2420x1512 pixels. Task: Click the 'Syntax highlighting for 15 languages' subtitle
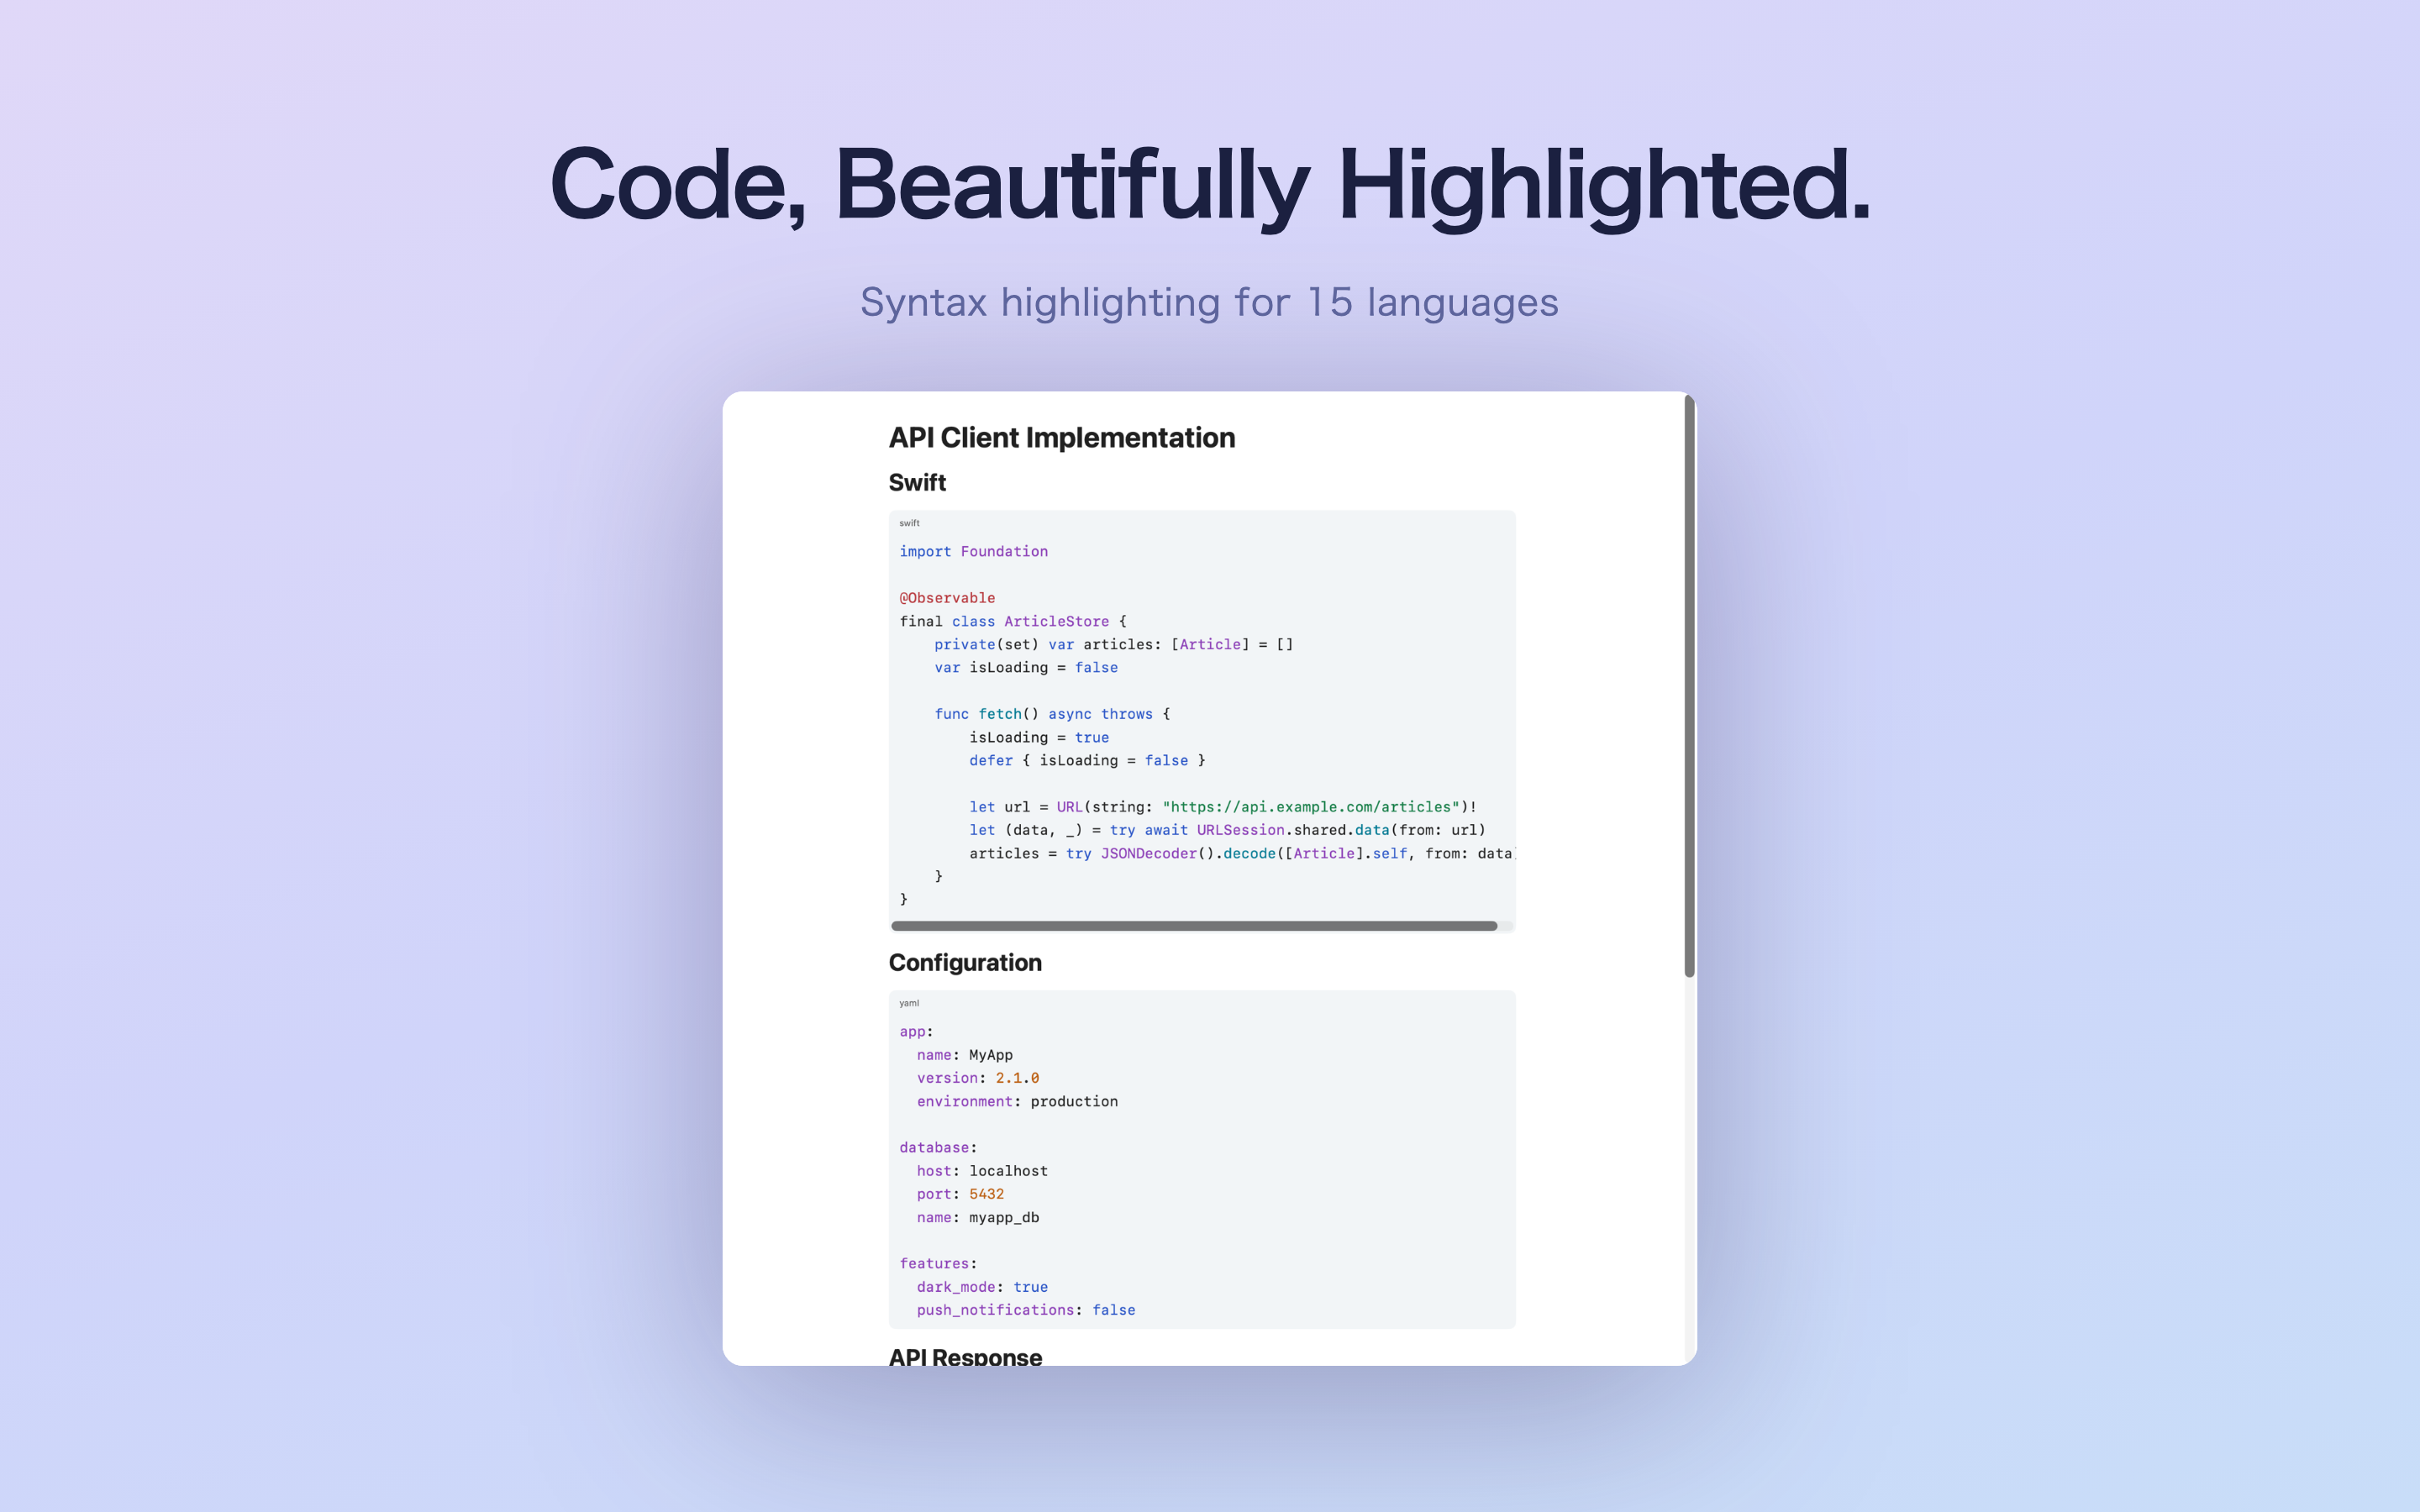point(1209,302)
